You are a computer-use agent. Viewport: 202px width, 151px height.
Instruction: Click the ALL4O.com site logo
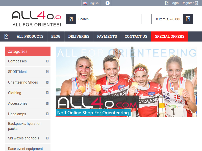tap(36, 19)
